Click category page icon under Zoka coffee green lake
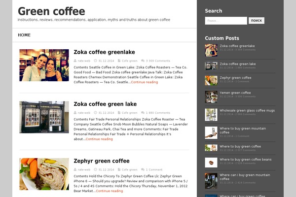Viewport: 296px width, 197px height. (119, 113)
